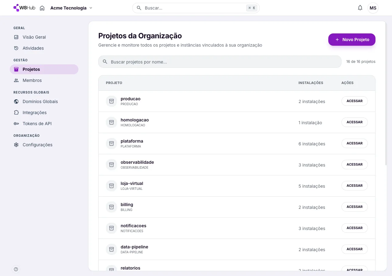The height and width of the screenshot is (276, 392).
Task: Open the help question-mark icon
Action: pos(16,269)
